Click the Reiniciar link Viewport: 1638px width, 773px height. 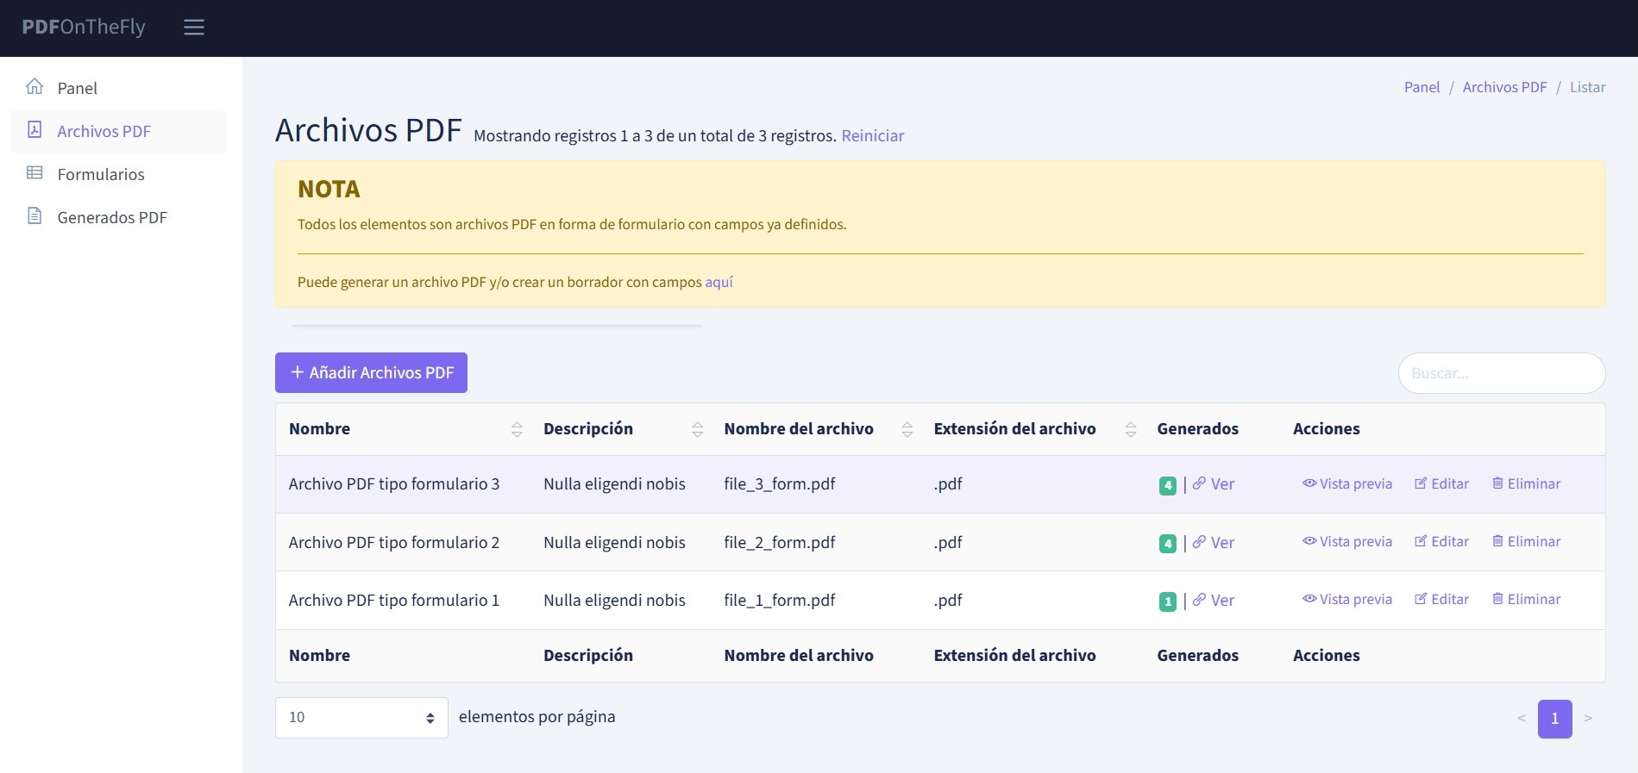(872, 135)
